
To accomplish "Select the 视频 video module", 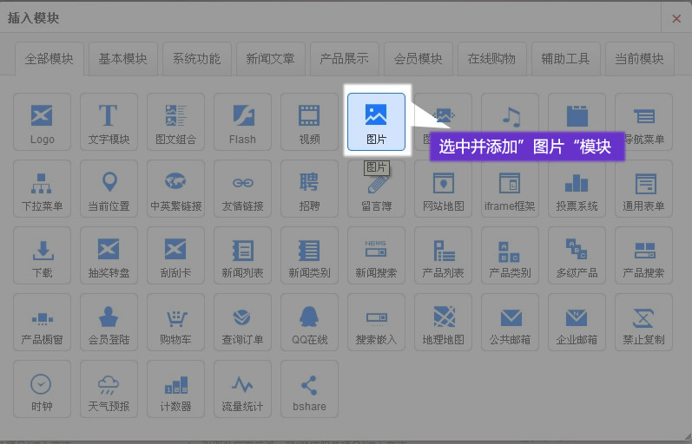I will pos(309,121).
